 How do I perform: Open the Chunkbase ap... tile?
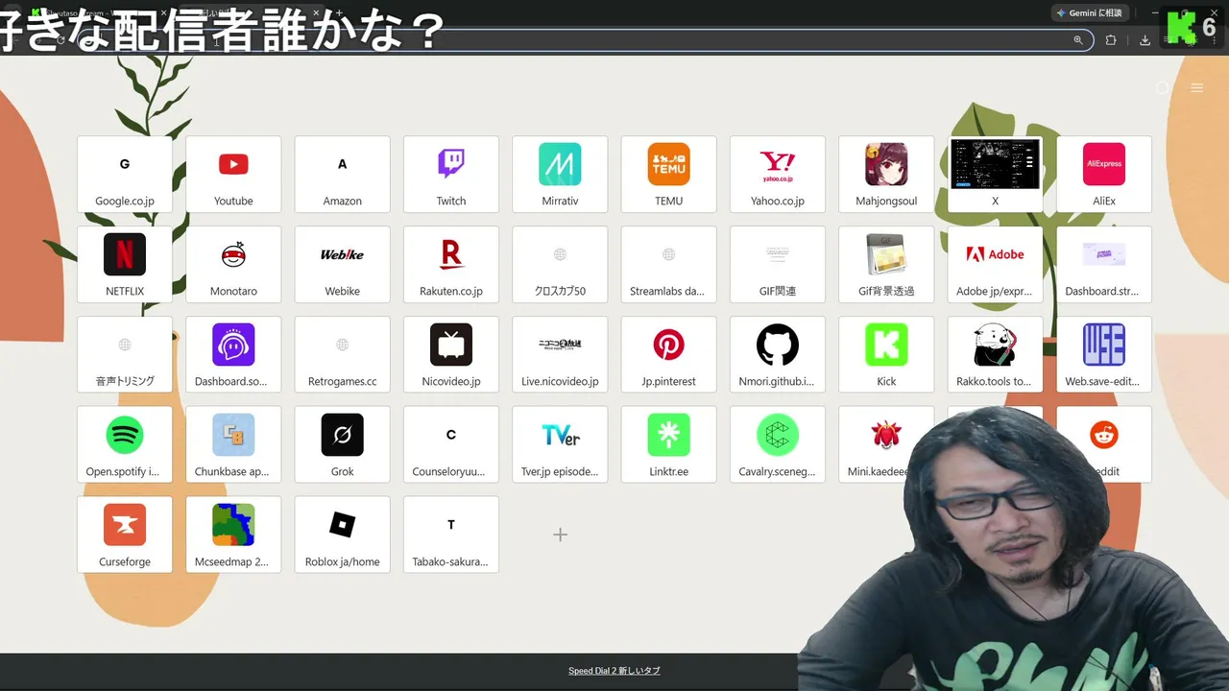233,445
